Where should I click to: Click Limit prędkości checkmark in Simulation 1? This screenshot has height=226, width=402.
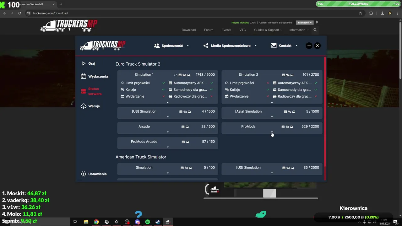click(164, 83)
